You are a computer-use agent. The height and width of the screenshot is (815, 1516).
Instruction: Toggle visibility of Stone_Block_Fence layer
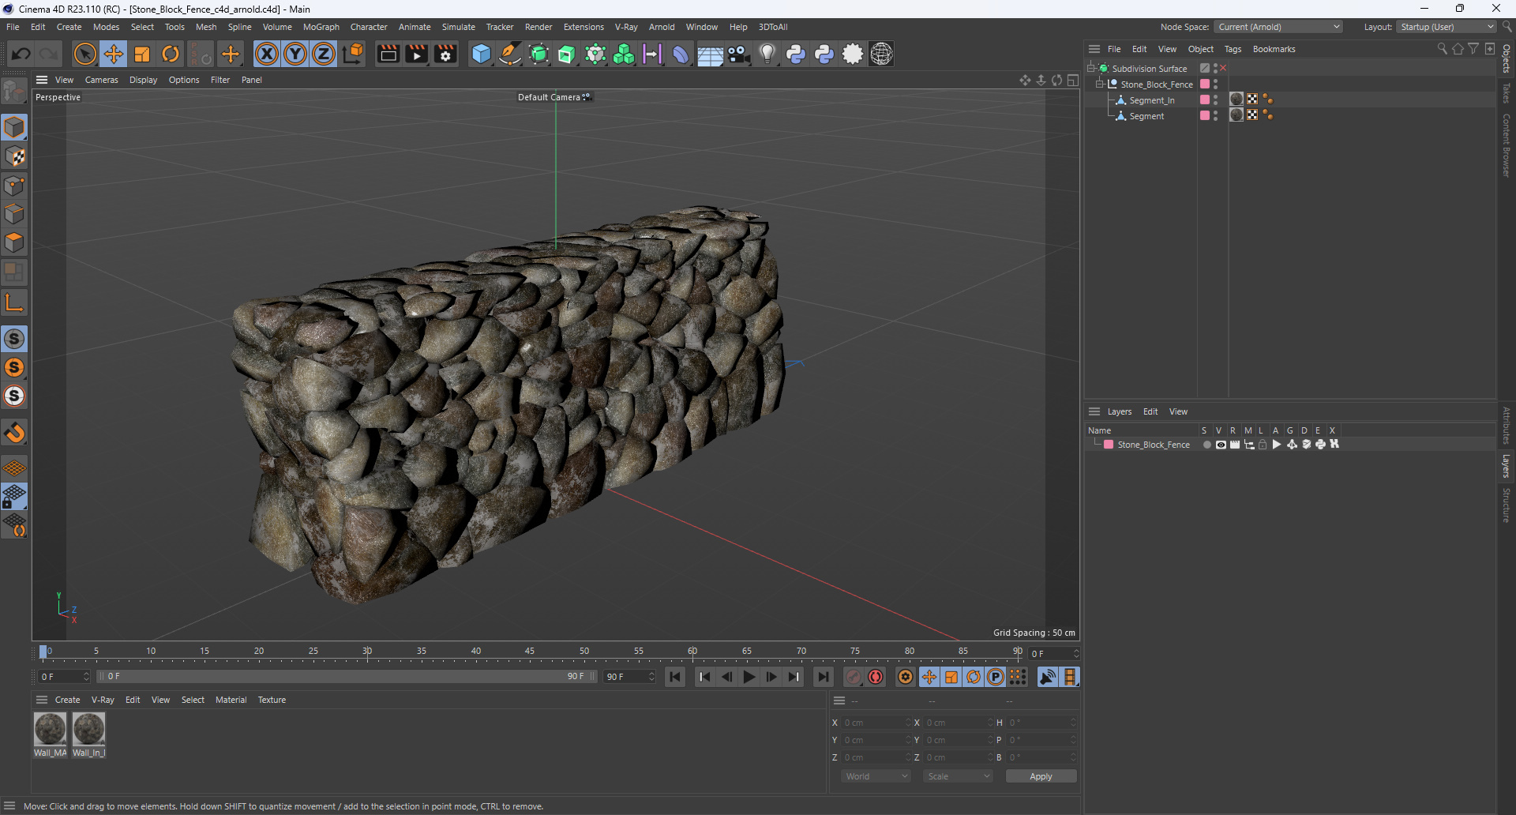pyautogui.click(x=1221, y=445)
